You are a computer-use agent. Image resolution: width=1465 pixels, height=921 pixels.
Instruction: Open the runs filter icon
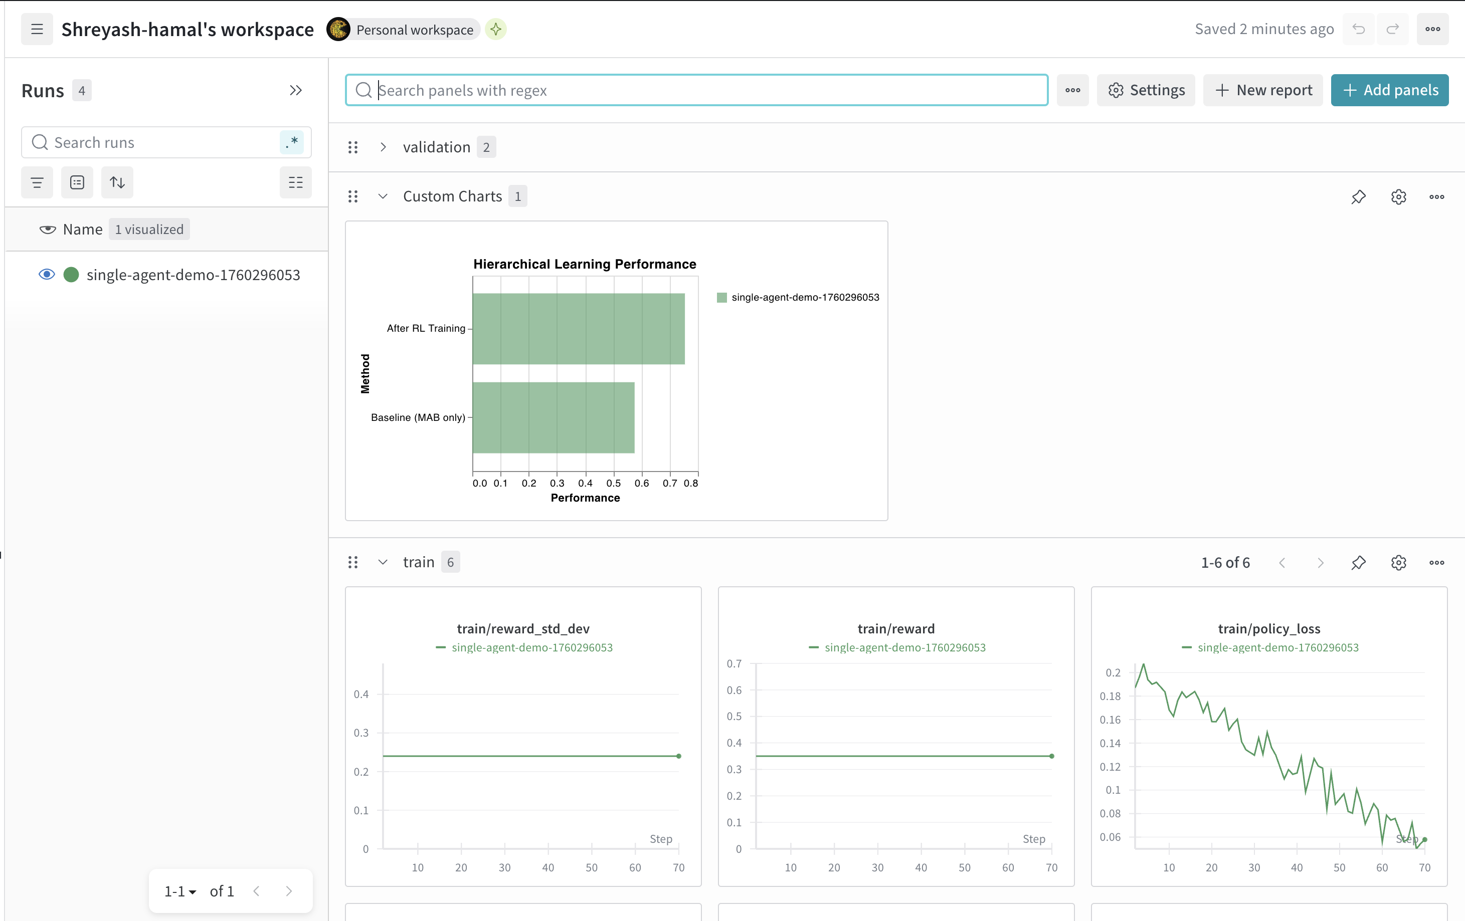click(x=37, y=182)
